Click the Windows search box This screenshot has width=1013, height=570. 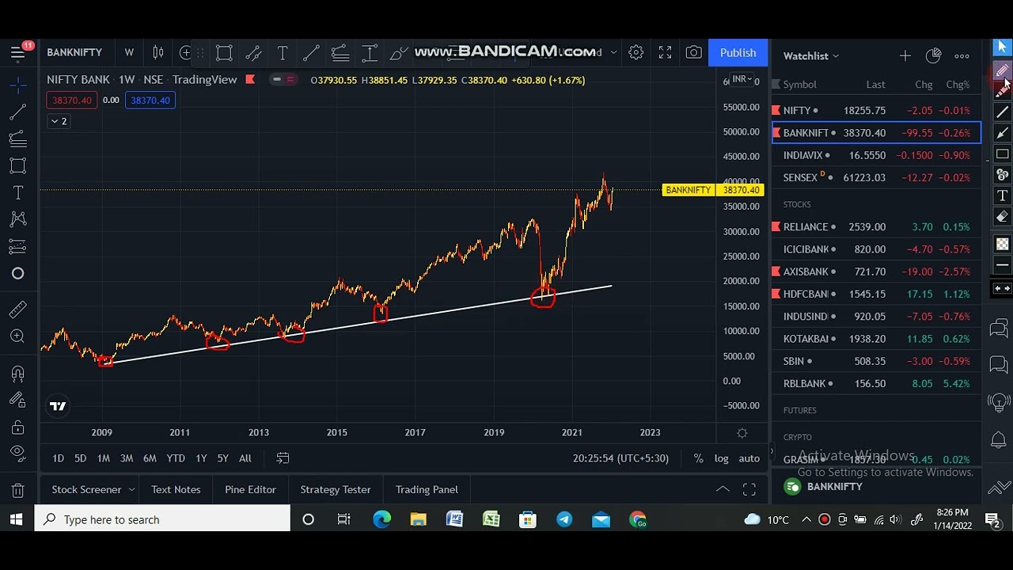click(163, 520)
